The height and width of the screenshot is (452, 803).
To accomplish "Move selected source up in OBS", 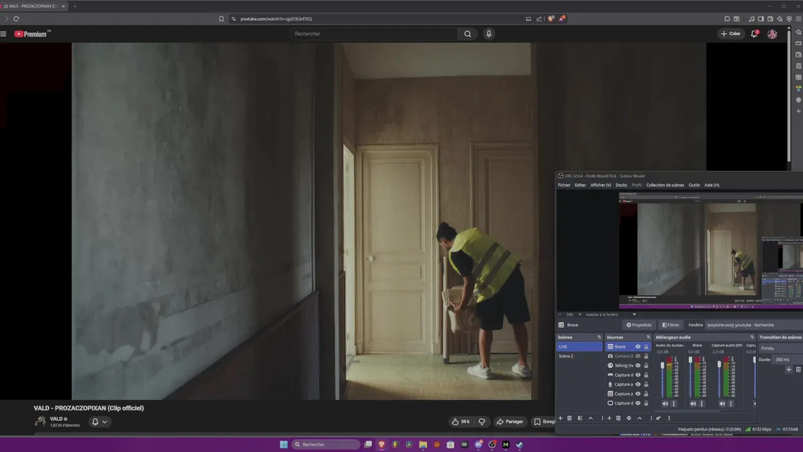I will [x=639, y=418].
